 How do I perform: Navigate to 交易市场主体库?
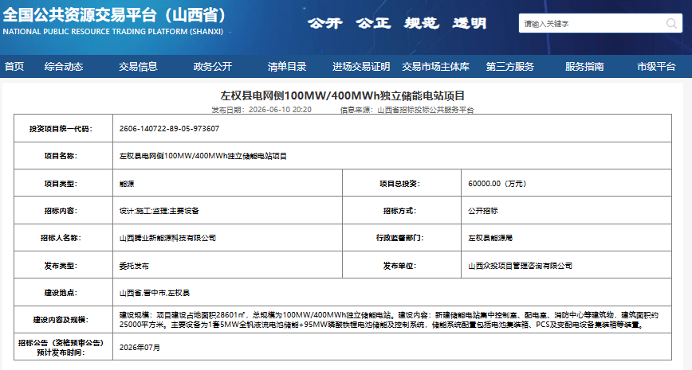pyautogui.click(x=435, y=67)
